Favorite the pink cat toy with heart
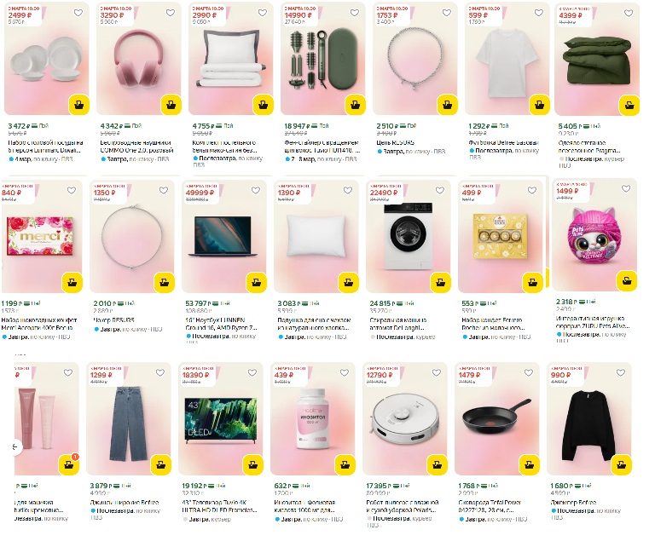Image resolution: width=655 pixels, height=547 pixels. coord(626,189)
